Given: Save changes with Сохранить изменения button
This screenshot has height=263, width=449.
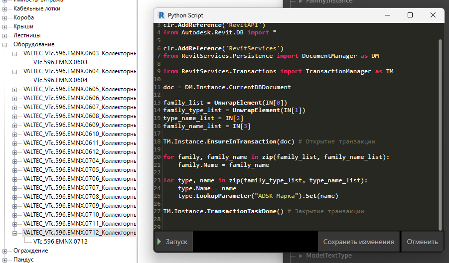Looking at the screenshot, I should 358,242.
